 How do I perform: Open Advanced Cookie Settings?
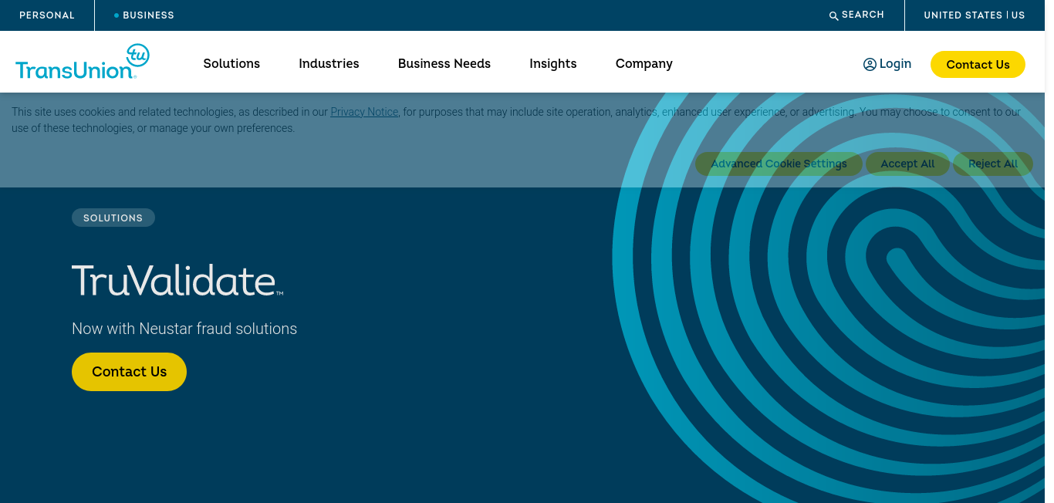(x=779, y=164)
